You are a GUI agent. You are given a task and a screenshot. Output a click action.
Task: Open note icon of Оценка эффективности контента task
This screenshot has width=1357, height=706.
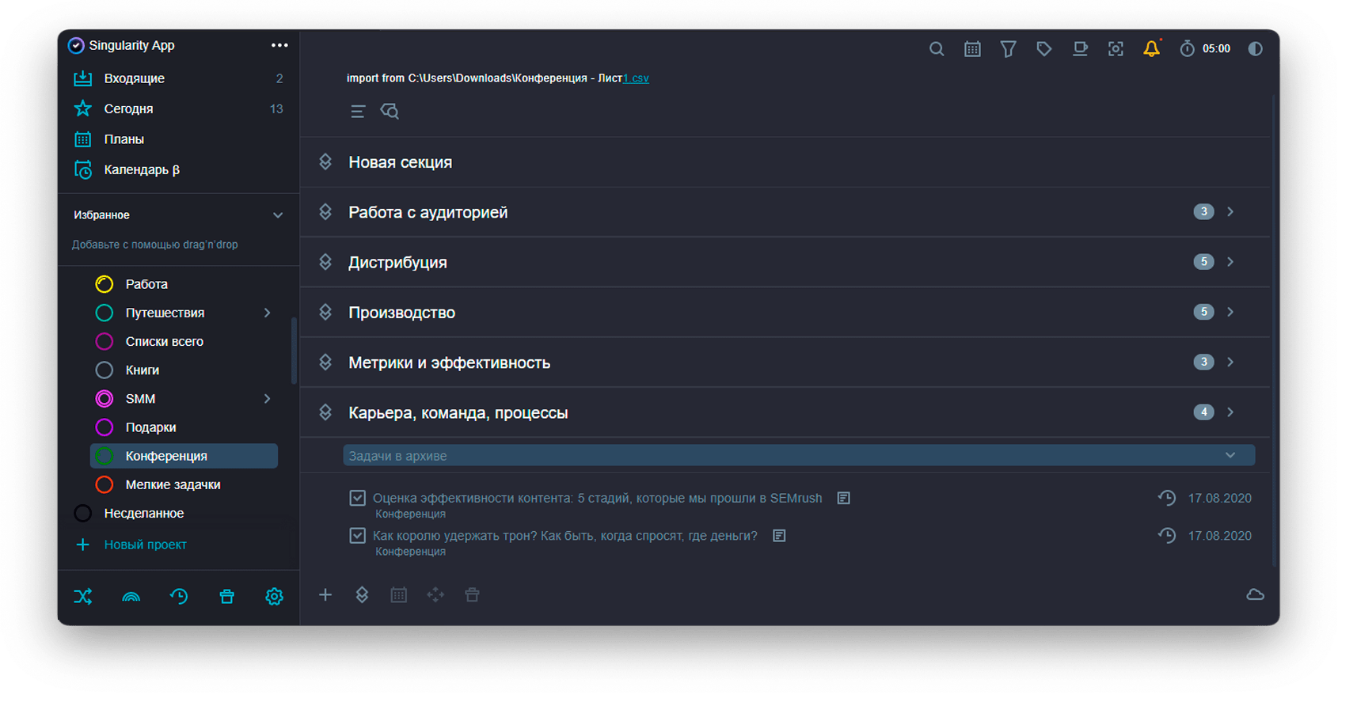(844, 499)
